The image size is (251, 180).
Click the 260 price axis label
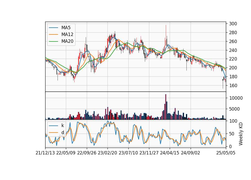point(233,41)
